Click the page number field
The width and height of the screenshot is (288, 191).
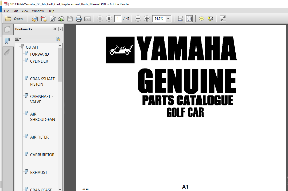click(118, 19)
